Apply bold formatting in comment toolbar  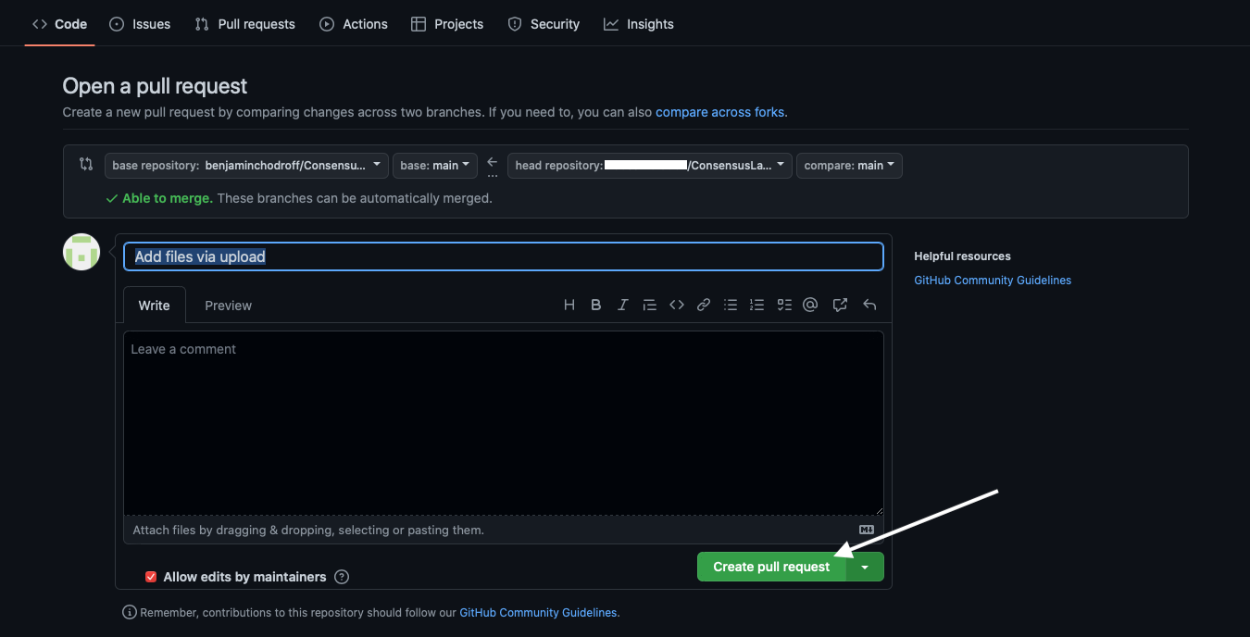coord(596,305)
